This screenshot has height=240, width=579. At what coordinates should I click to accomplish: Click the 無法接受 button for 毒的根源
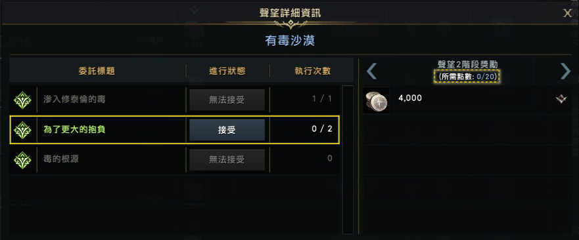[x=227, y=159]
